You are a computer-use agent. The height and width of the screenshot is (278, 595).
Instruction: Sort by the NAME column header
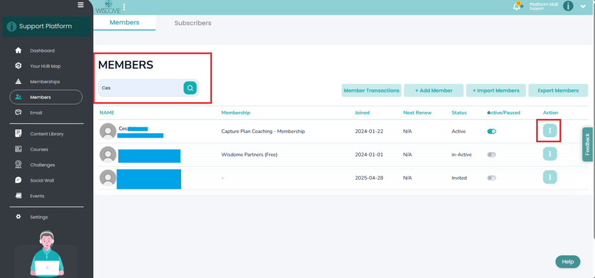(x=107, y=112)
